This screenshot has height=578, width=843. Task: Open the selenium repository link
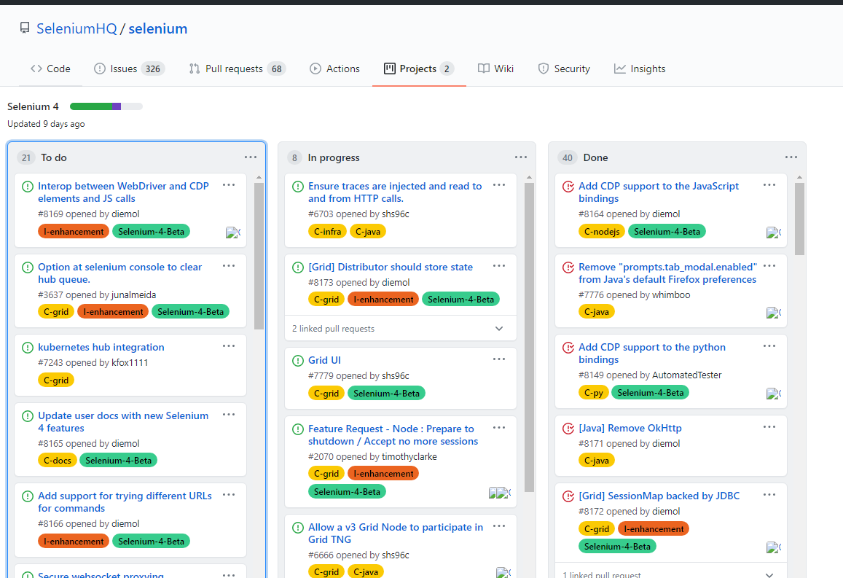click(x=158, y=28)
